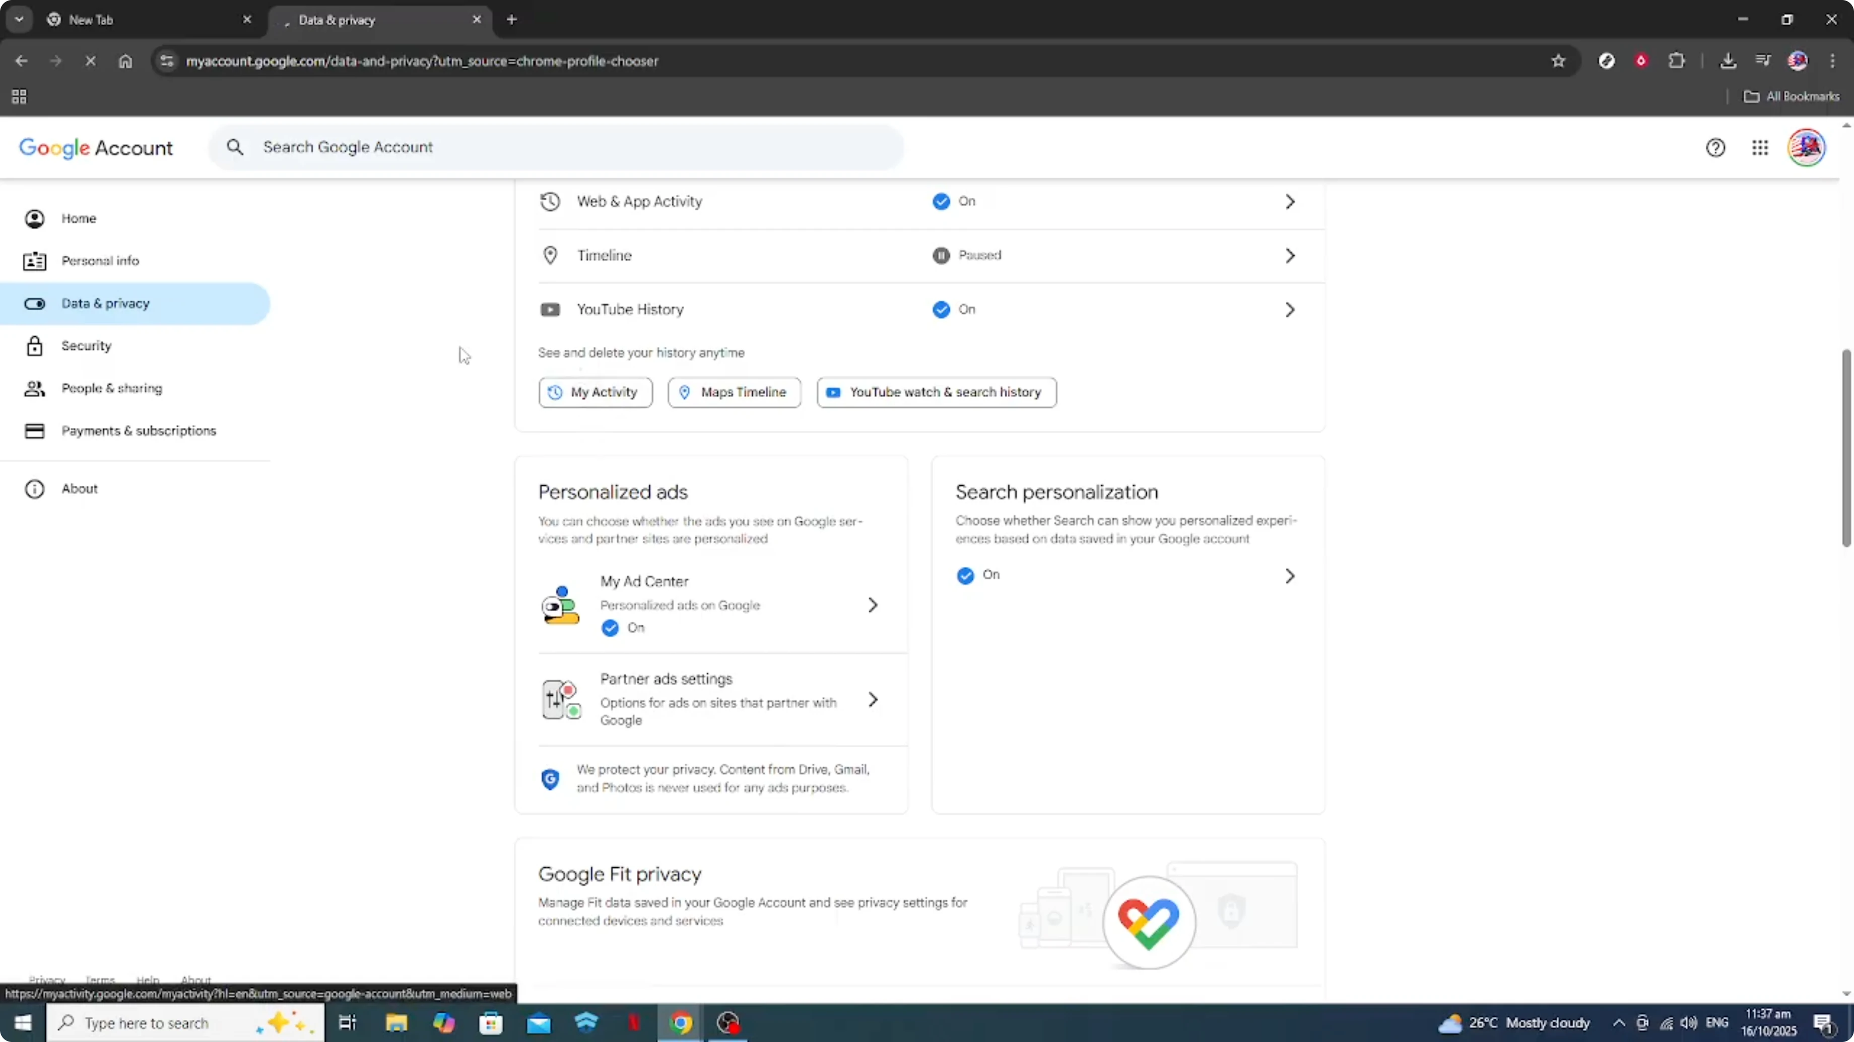Open YouTube watch & search history
Screen dimensions: 1854x1042
click(x=937, y=393)
